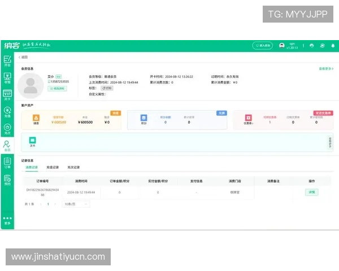The image size is (339, 271).
Task: Click the VIP badge next to 艾小
Action: [58, 77]
